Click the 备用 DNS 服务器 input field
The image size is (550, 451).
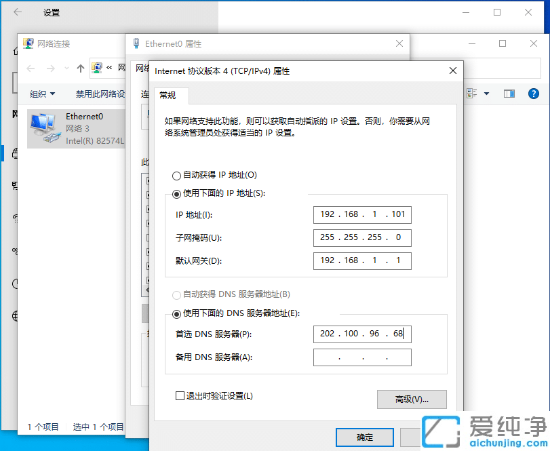click(x=361, y=357)
